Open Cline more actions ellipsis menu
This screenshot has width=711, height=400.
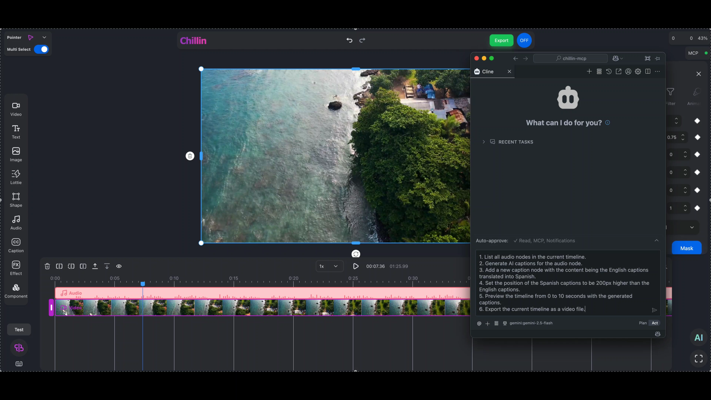click(657, 71)
